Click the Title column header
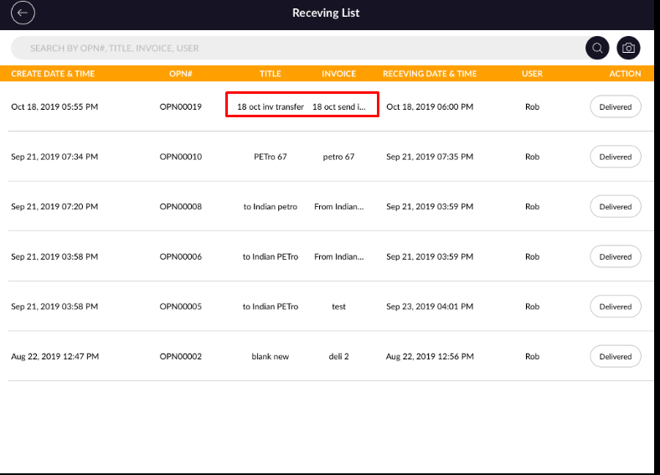The height and width of the screenshot is (475, 660). 270,74
